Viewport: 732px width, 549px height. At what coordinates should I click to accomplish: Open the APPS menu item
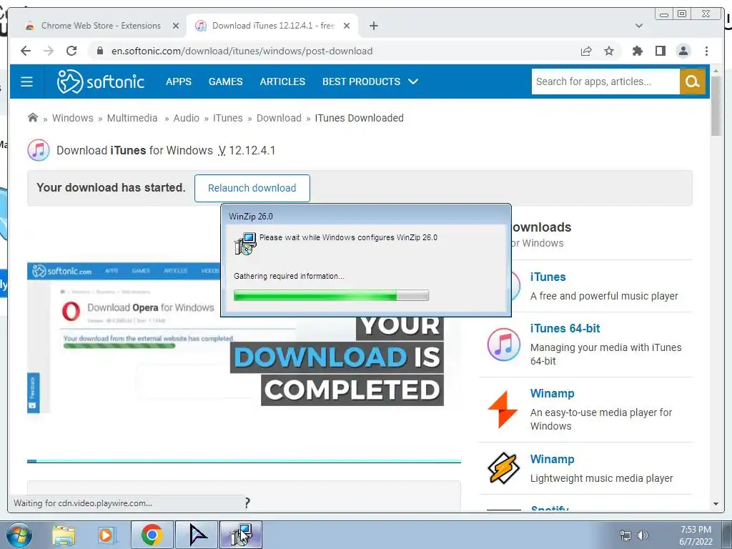(178, 81)
